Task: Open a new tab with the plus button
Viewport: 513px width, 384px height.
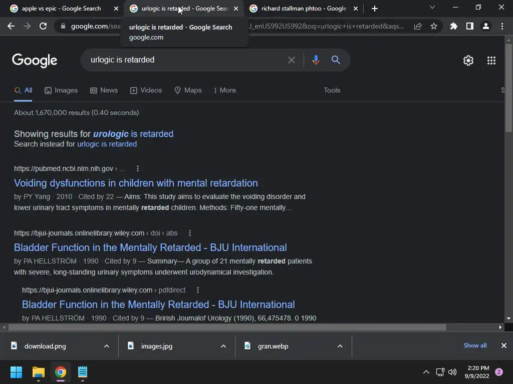Action: tap(375, 8)
